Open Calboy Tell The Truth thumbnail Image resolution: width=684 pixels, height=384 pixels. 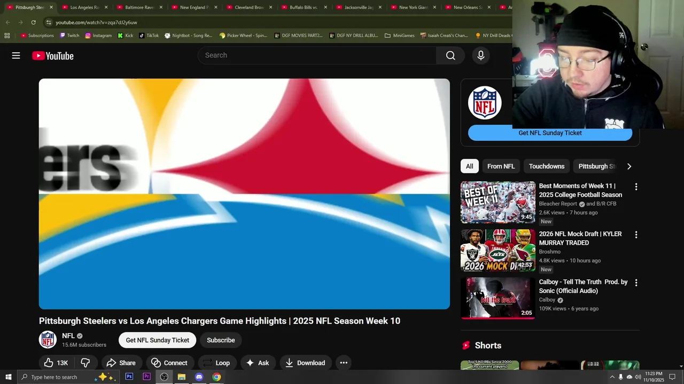point(498,298)
